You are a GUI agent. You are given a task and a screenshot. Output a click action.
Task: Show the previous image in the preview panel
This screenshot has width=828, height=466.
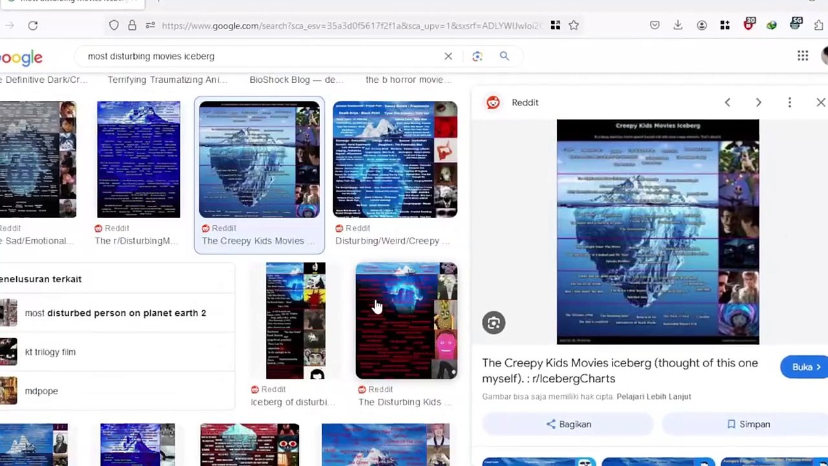tap(727, 102)
